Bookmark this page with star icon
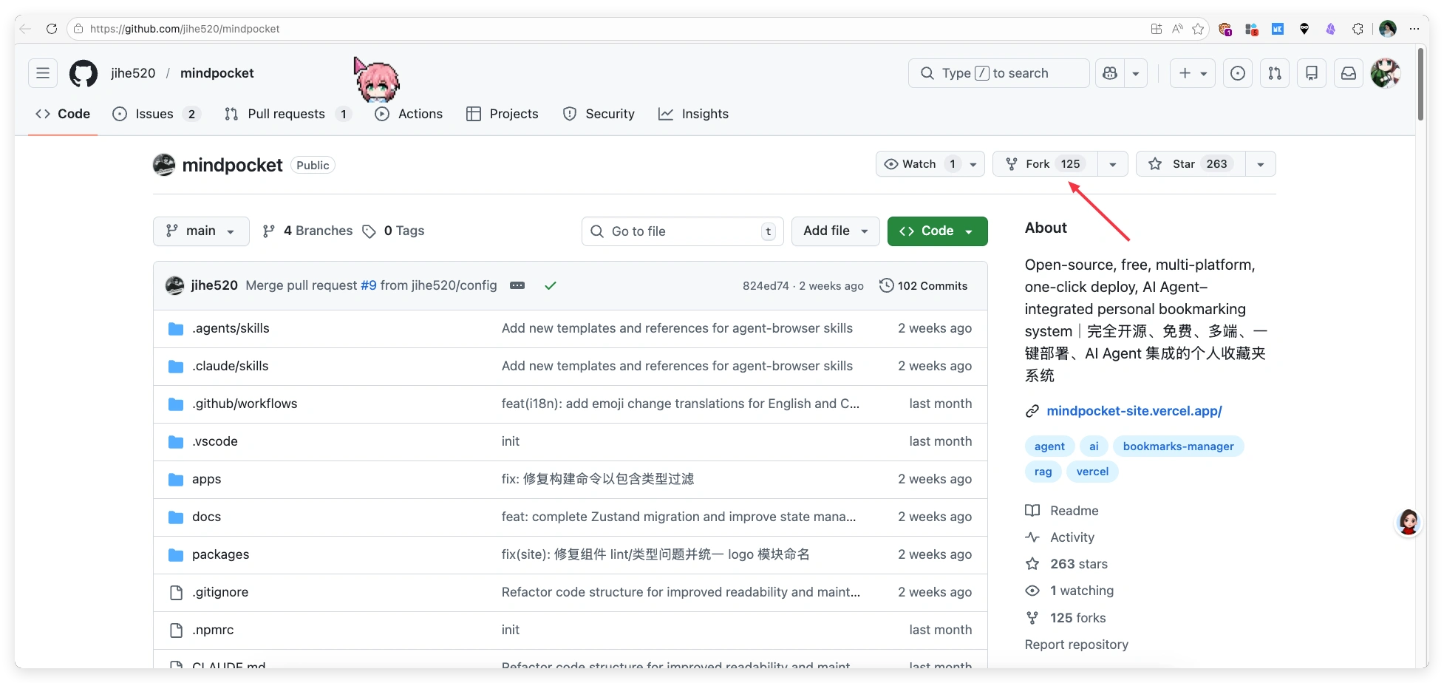This screenshot has height=683, width=1444. 1198,29
